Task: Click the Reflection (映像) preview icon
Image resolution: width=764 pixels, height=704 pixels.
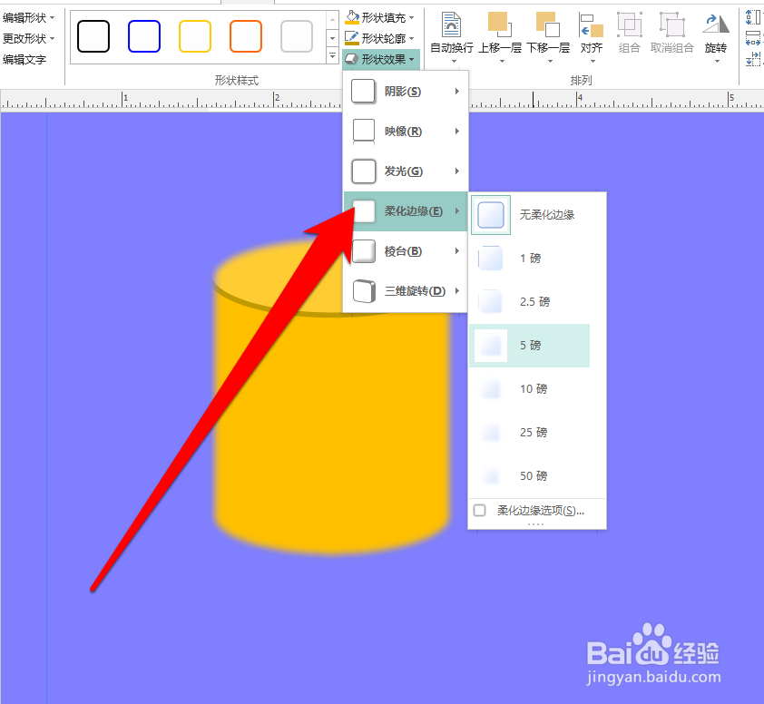Action: [x=364, y=132]
